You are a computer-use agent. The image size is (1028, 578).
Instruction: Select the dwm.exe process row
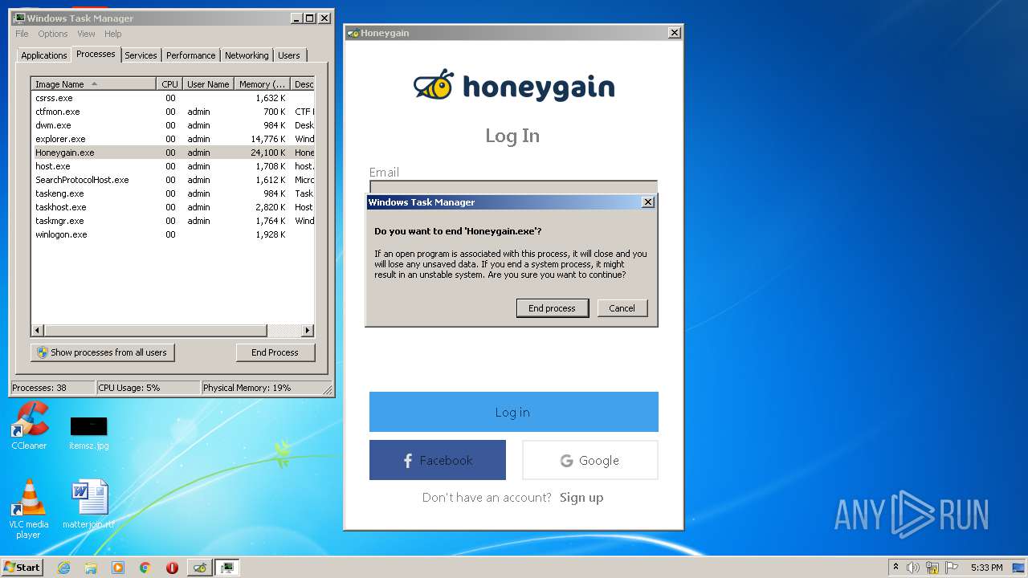click(x=173, y=125)
